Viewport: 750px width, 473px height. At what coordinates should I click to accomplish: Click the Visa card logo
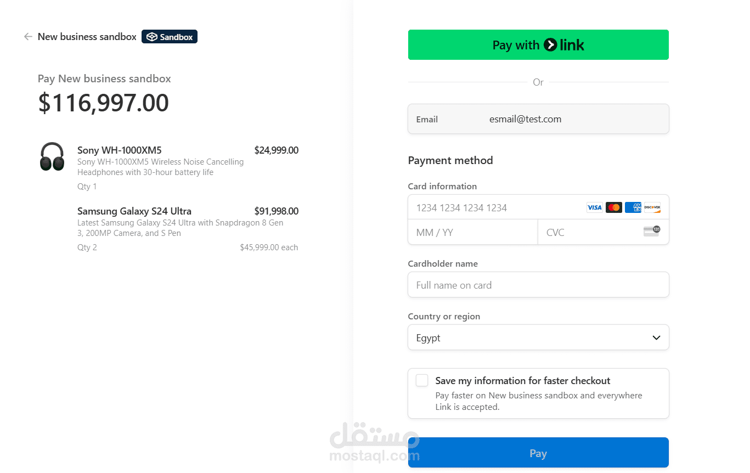pos(594,207)
